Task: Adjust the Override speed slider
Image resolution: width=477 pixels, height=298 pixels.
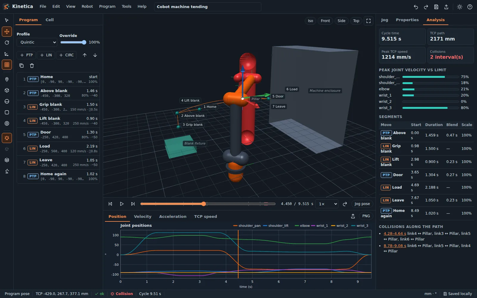Action: click(x=73, y=42)
